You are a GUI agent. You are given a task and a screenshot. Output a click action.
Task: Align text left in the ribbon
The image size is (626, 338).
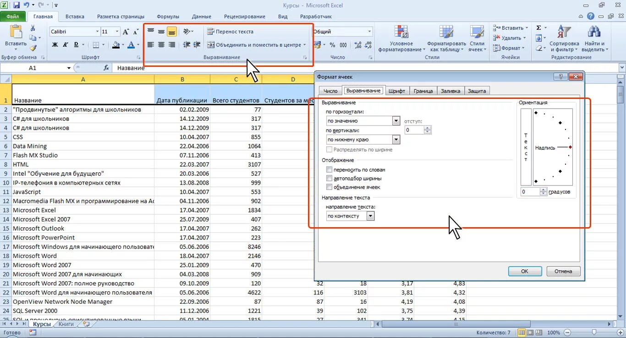coord(151,45)
